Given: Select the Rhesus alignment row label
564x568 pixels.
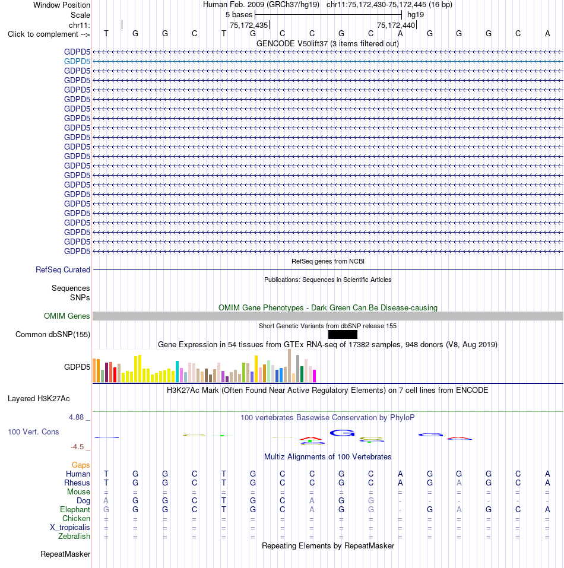Looking at the screenshot, I should point(77,483).
